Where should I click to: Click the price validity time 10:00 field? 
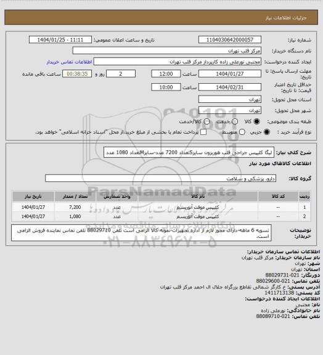(166, 87)
